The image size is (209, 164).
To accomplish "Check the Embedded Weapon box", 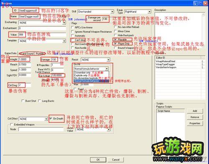I will [12, 124].
